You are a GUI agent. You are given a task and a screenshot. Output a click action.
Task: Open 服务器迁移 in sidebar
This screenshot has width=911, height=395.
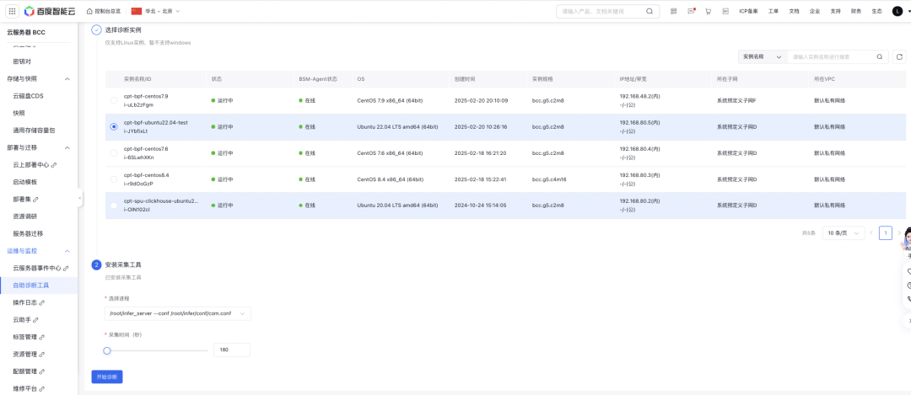tap(28, 234)
